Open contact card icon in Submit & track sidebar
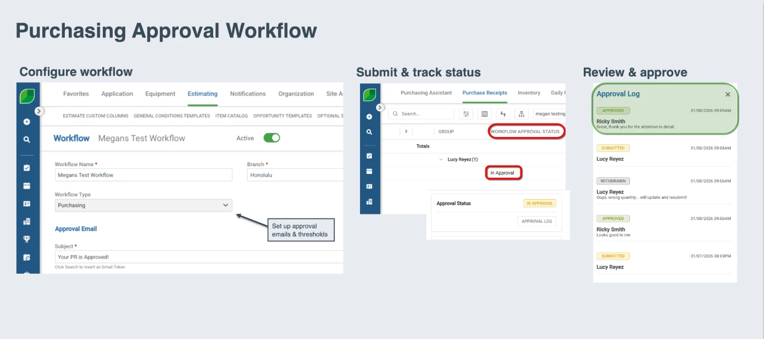This screenshot has width=764, height=339. point(369,187)
